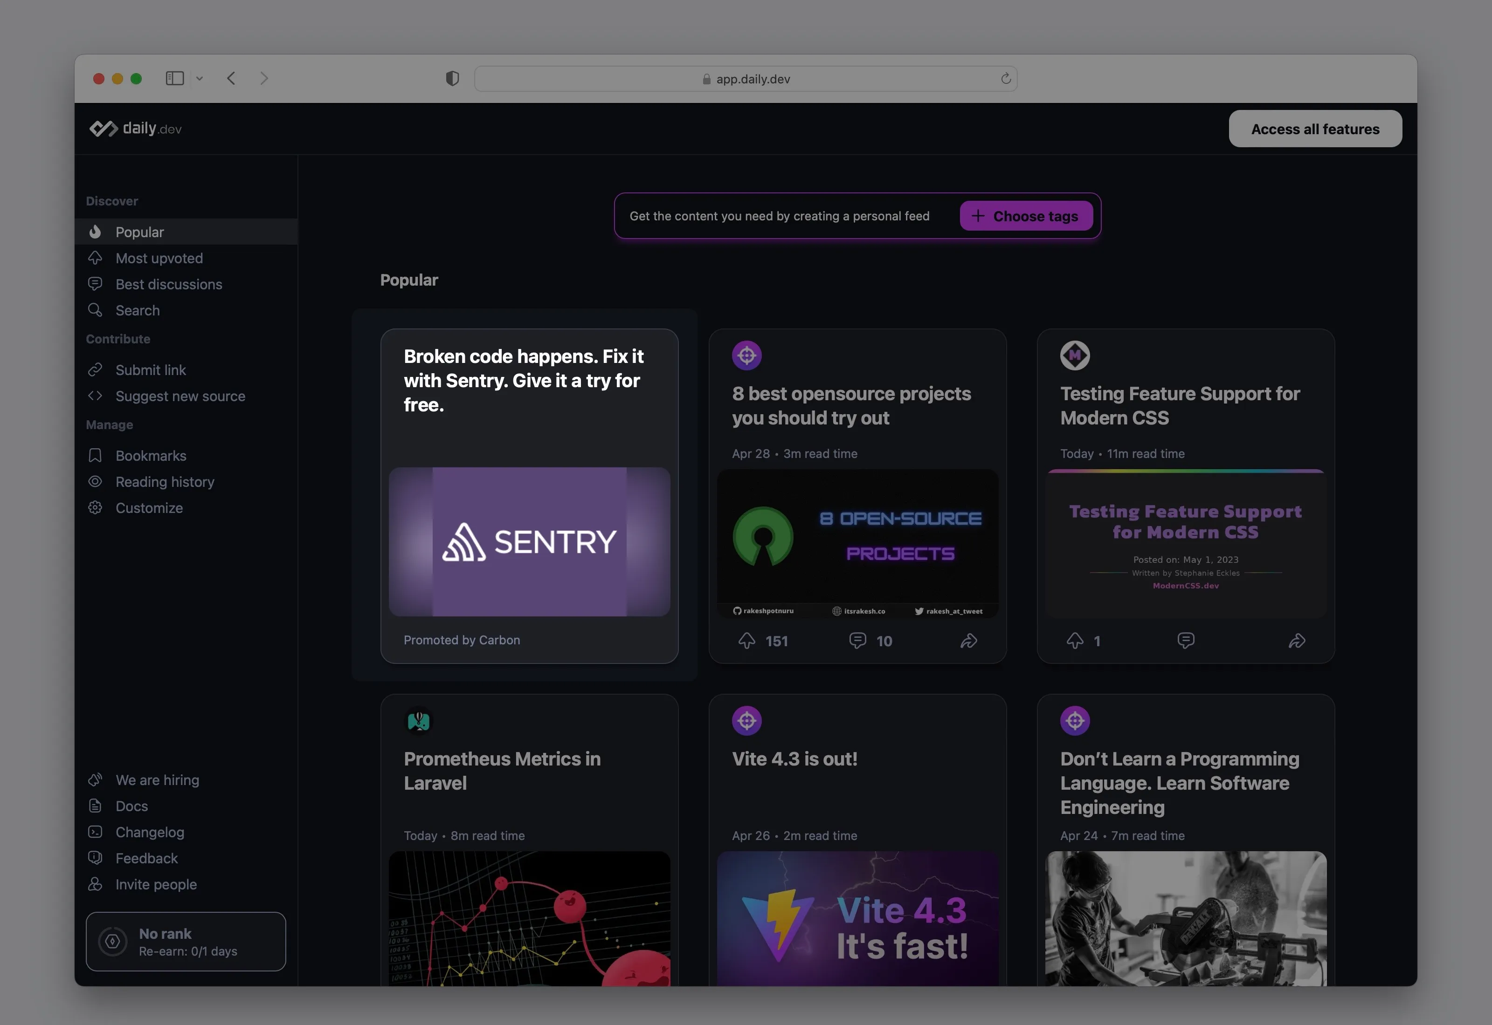The height and width of the screenshot is (1025, 1492).
Task: Open Prometheus Metrics in Laravel title
Action: point(503,771)
